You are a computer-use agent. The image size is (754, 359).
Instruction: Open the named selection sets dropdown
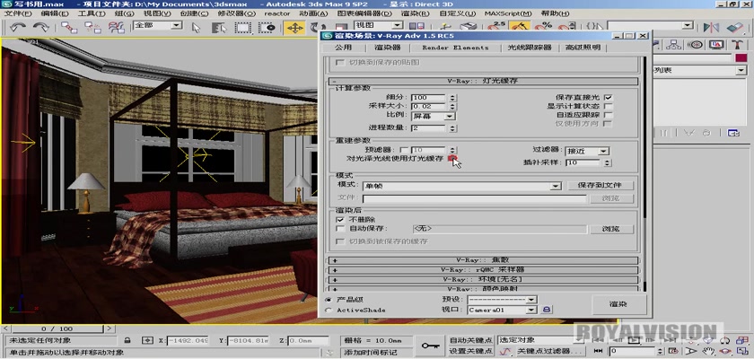(651, 25)
